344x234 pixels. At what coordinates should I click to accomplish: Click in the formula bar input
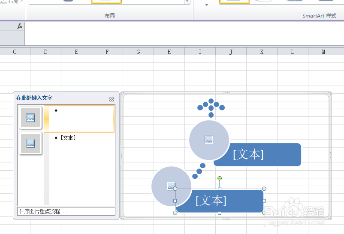point(184,34)
